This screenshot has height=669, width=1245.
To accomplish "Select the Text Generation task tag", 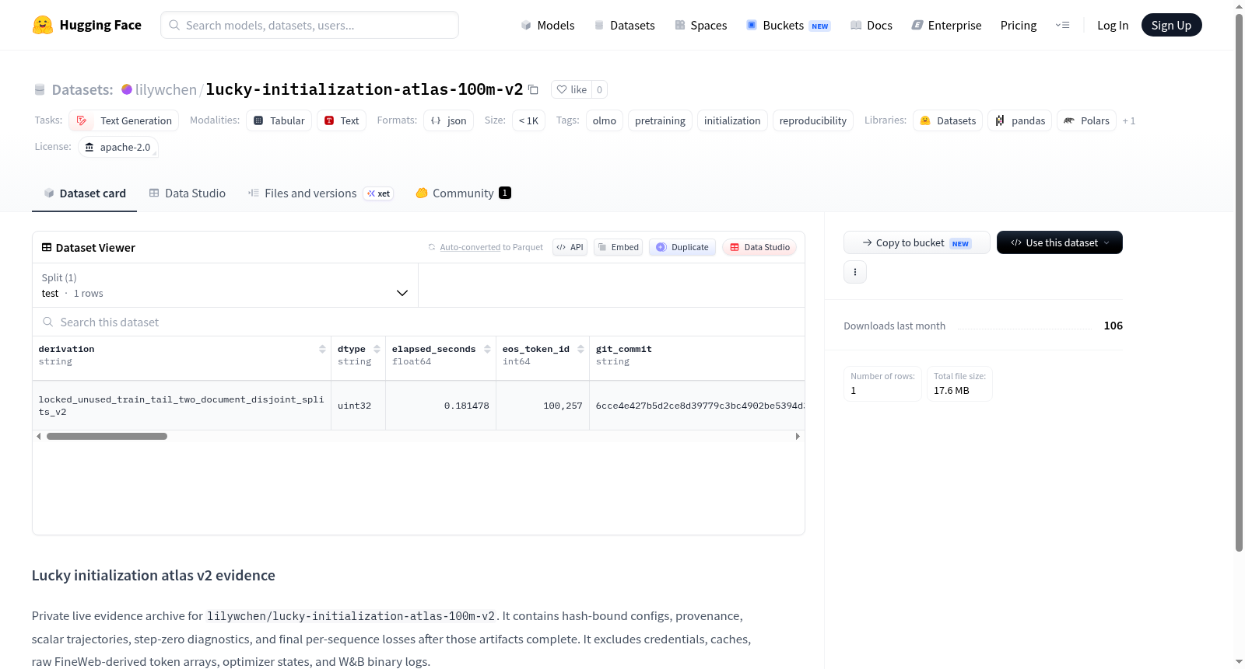I will pos(124,120).
